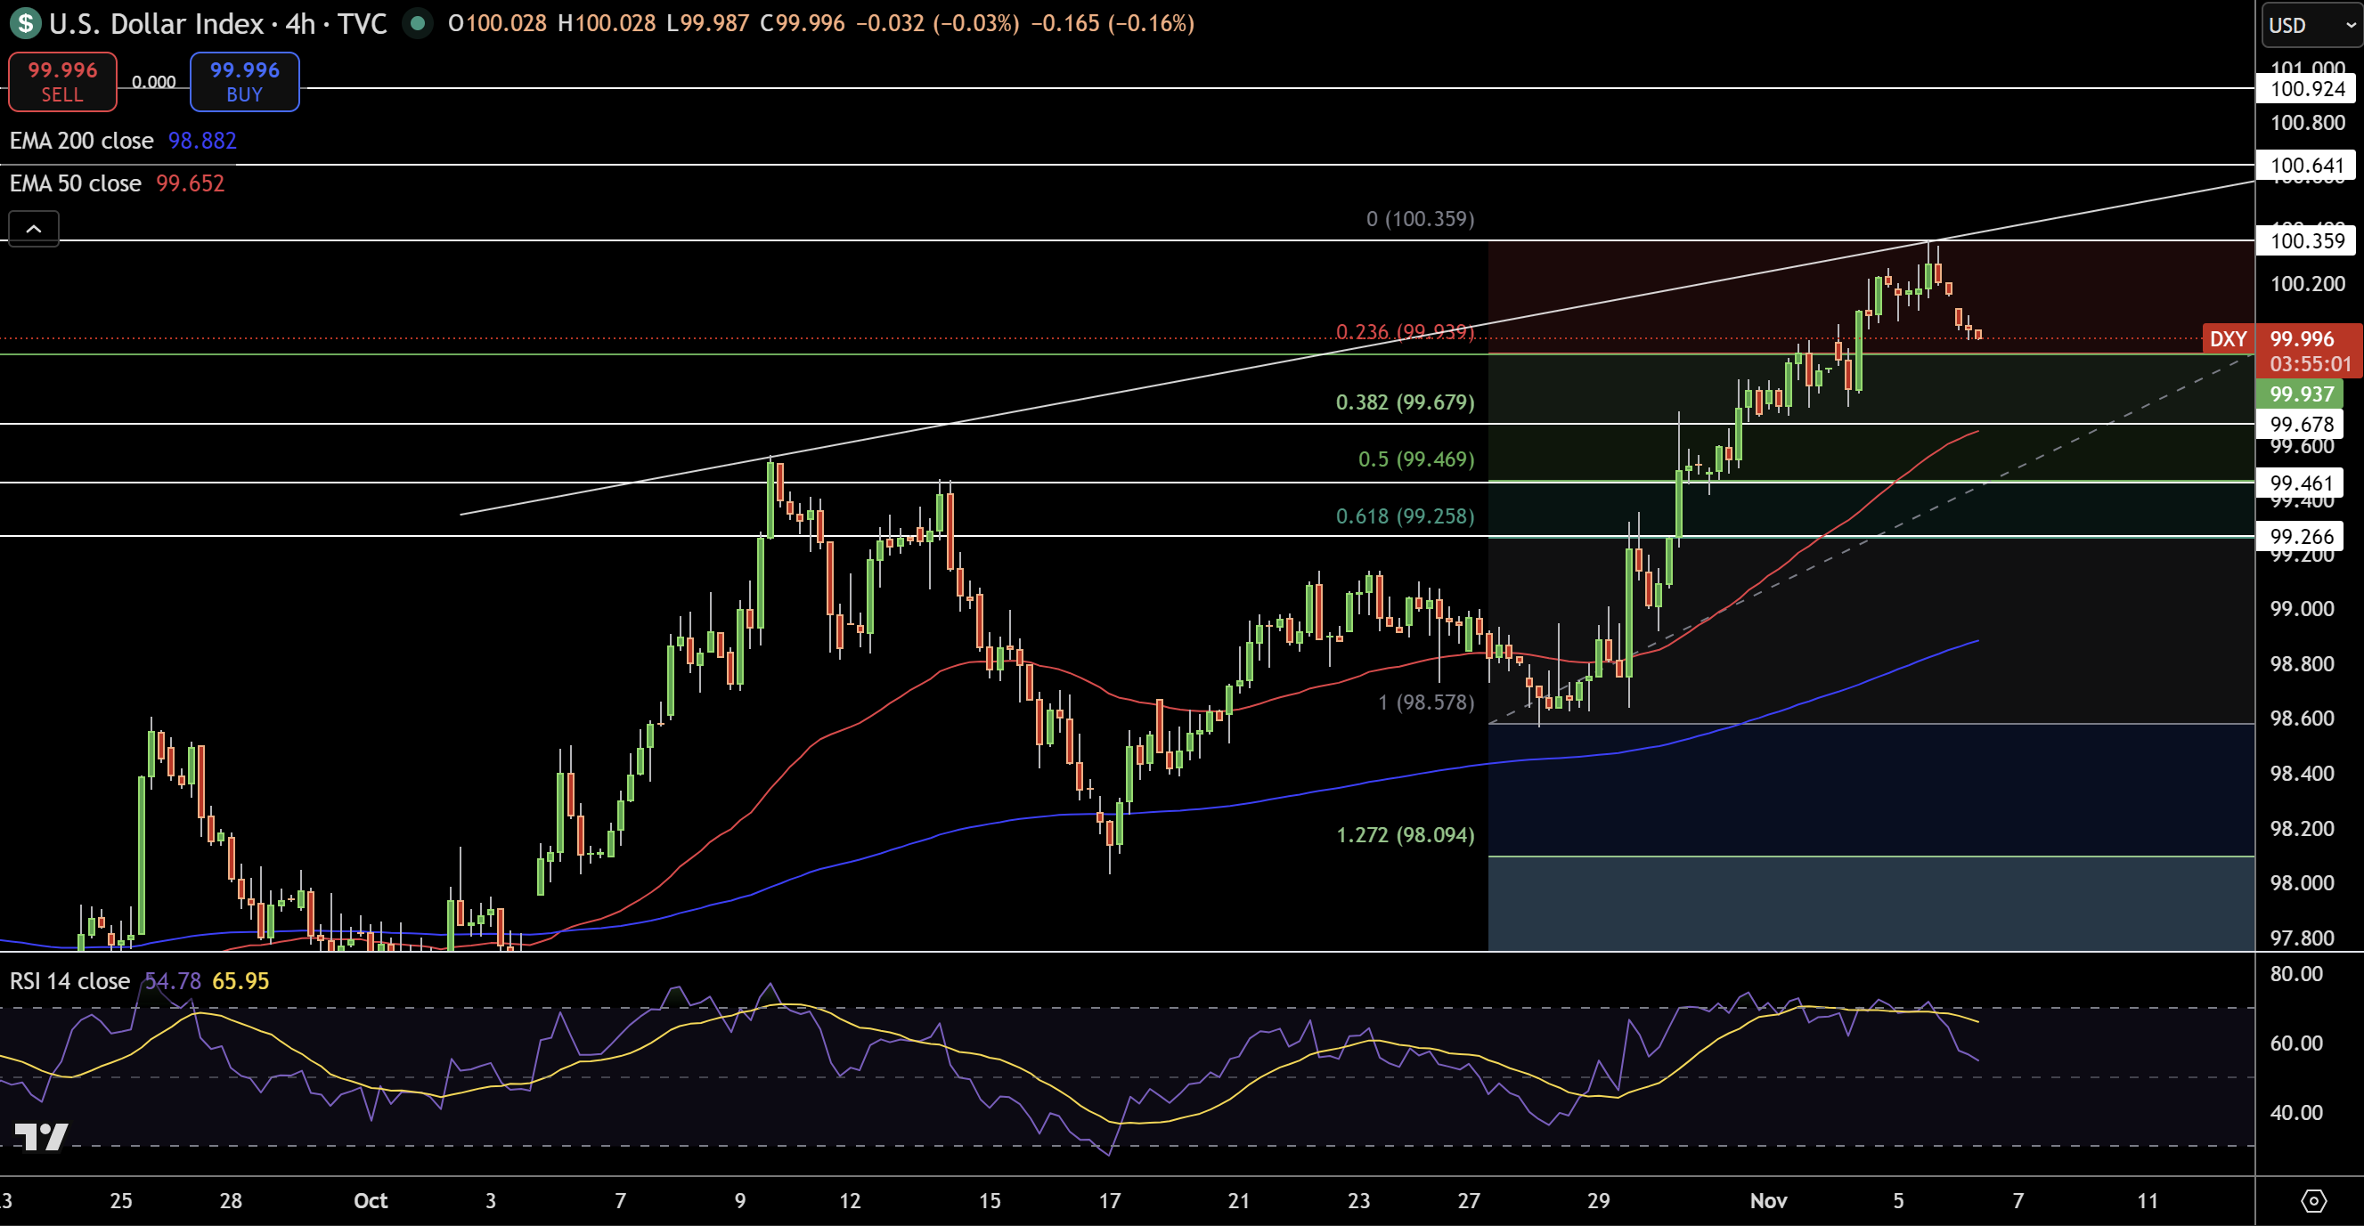The width and height of the screenshot is (2364, 1226).
Task: Click the EMA 50 value 99.652
Action: [x=190, y=183]
